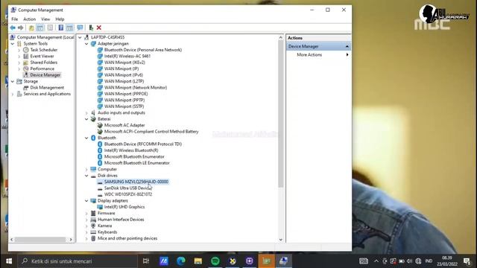
Task: Open Task View on taskbar
Action: (x=146, y=261)
